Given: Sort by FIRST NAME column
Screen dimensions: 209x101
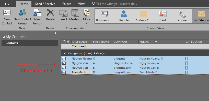Looking at the screenshot, I should (x=102, y=42).
